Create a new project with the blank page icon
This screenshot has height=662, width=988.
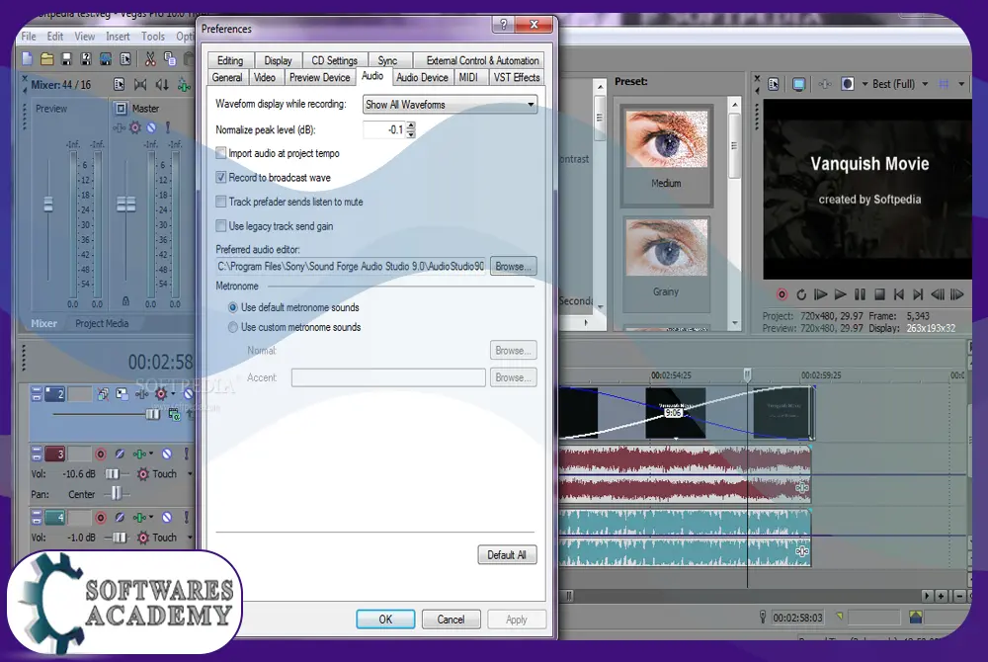click(x=27, y=58)
